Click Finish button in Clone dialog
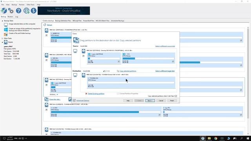 point(172,101)
